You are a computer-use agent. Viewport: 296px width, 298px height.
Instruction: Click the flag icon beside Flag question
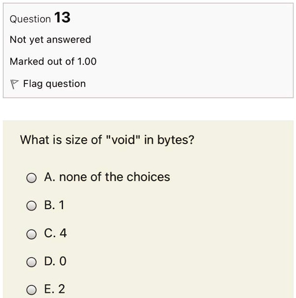tap(14, 84)
